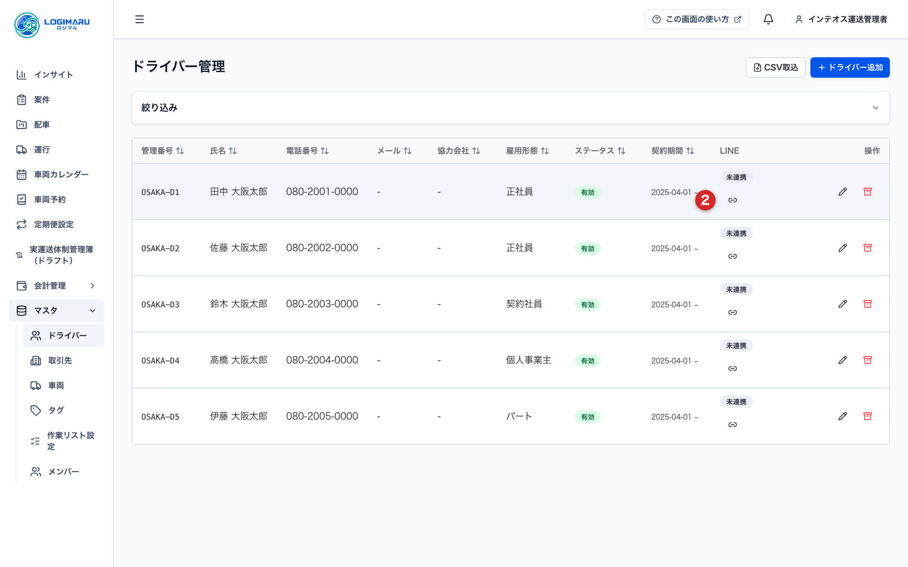Open the notifications bell
908x567 pixels.
click(x=768, y=19)
